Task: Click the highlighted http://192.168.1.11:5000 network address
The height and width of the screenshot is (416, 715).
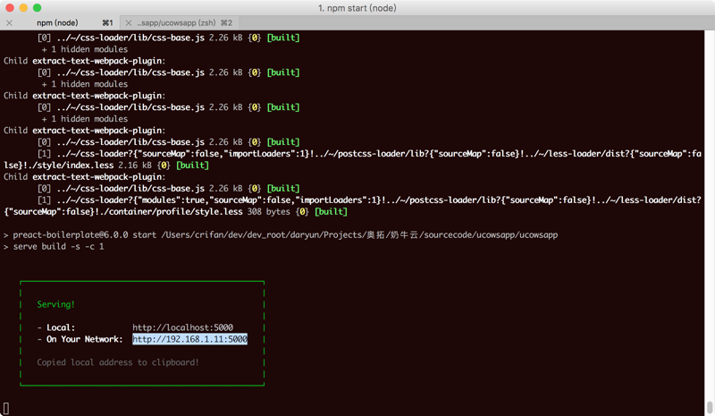Action: coord(189,339)
